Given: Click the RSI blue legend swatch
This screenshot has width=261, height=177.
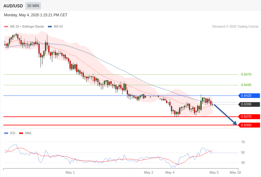Looking at the screenshot, I should pyautogui.click(x=6, y=133).
